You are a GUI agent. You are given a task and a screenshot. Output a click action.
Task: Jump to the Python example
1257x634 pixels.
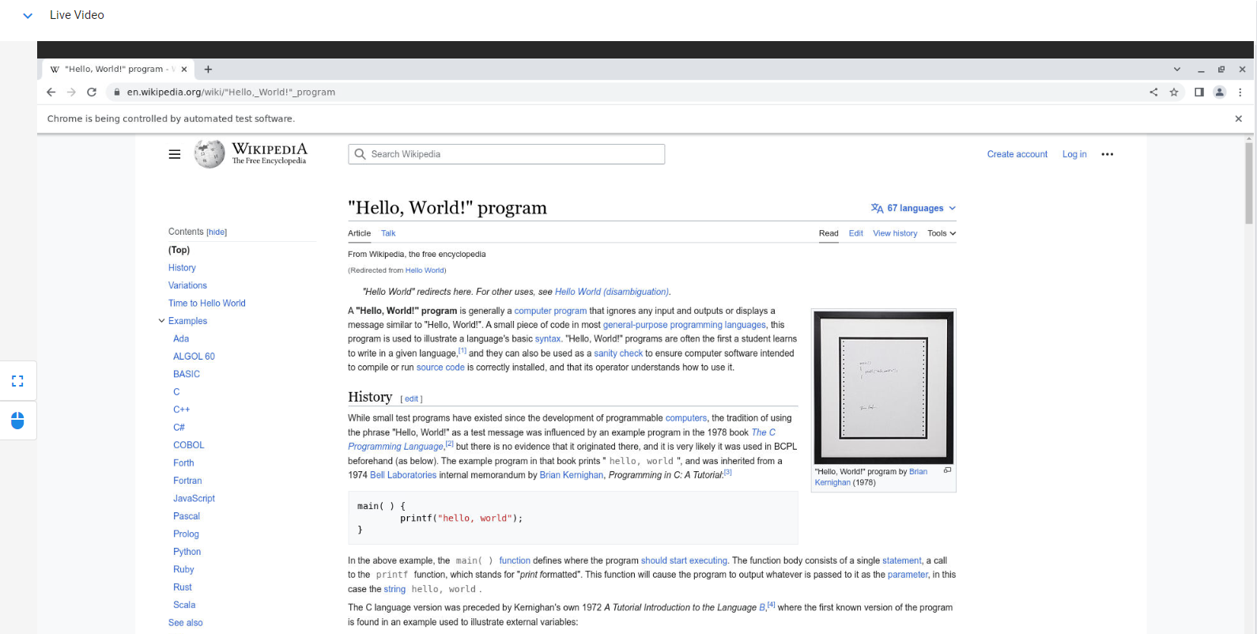[187, 552]
